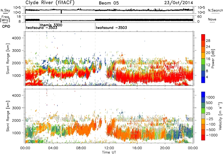The width and height of the screenshot is (223, 154).
Task: Pick the red top segment of Power color bar
Action: pos(203,37)
